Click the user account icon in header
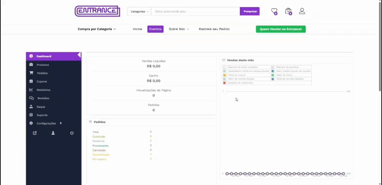Screen dimensions: 382x185 coord(302,11)
